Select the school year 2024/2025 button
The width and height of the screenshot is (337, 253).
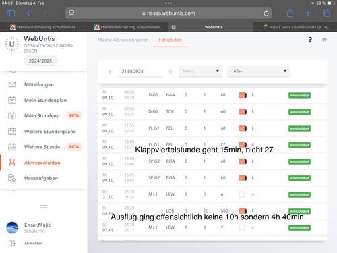[x=40, y=61]
